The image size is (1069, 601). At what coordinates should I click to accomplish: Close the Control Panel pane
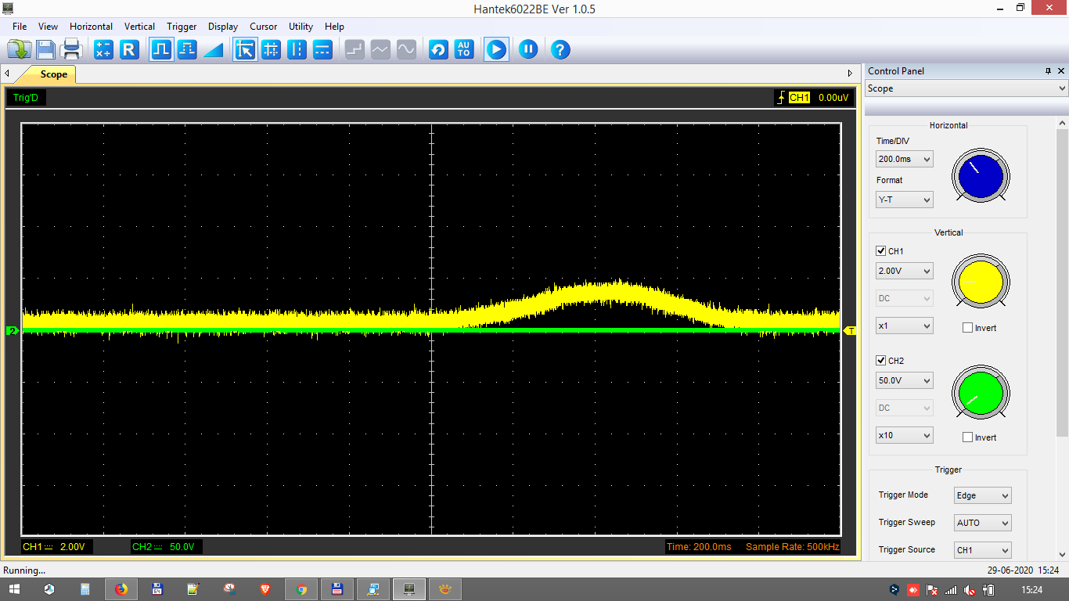tap(1061, 71)
